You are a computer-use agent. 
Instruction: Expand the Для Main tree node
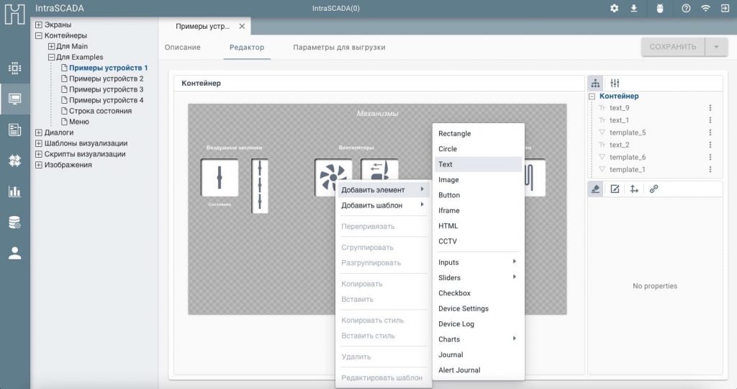click(x=51, y=47)
